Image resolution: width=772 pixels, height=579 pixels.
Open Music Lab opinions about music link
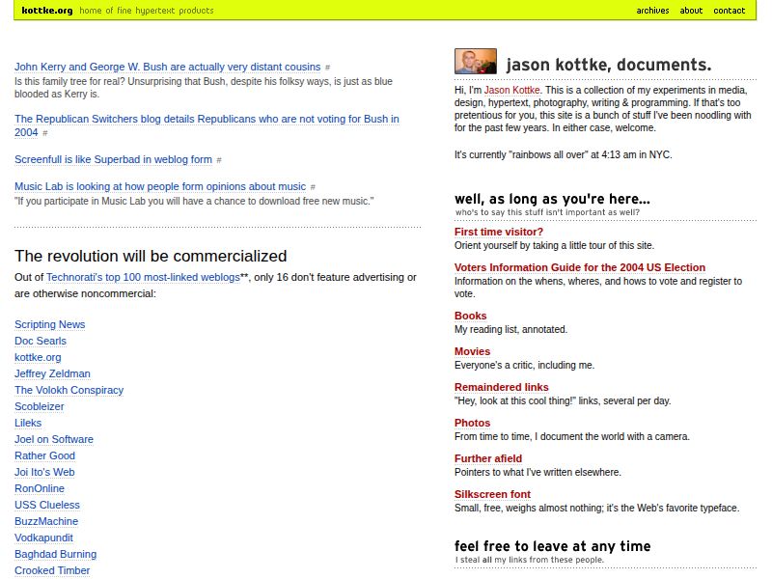[x=160, y=186]
